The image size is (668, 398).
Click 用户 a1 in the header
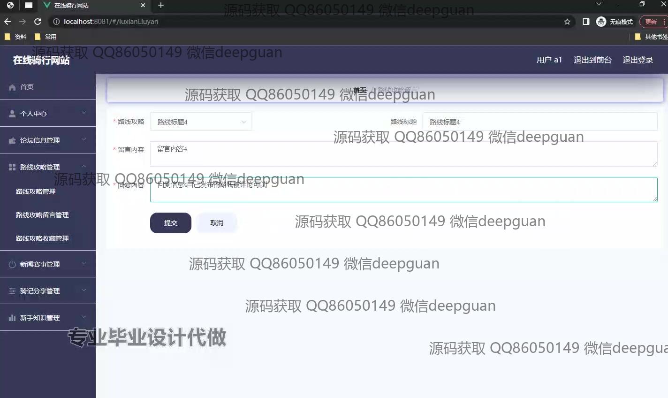click(549, 60)
